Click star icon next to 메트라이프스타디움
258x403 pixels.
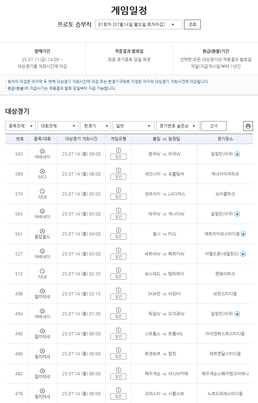coord(244,234)
